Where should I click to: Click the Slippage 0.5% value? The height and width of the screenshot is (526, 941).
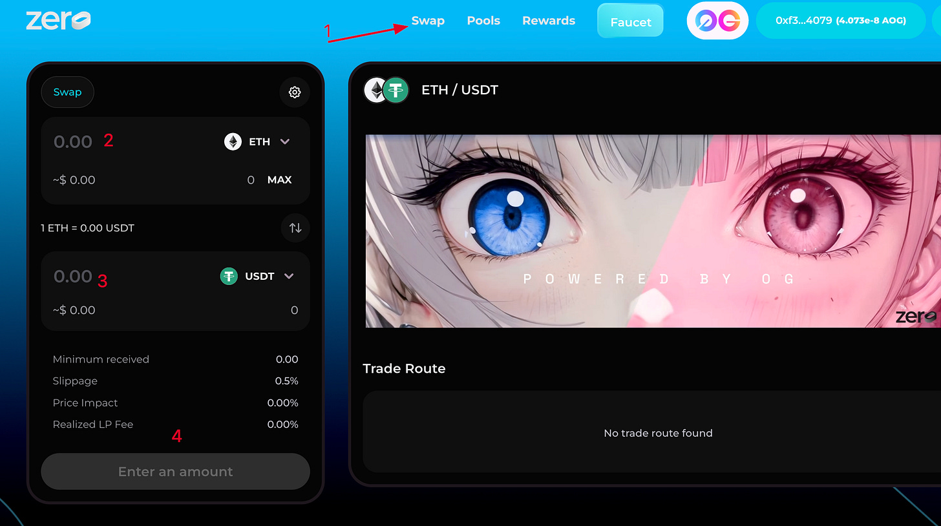point(286,381)
